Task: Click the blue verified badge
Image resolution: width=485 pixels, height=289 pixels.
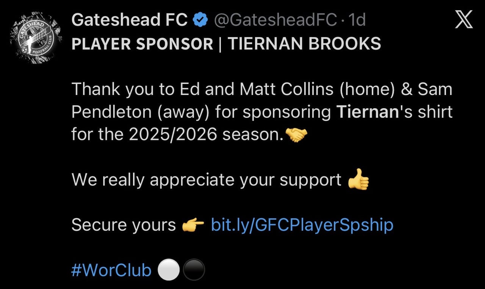Action: click(x=200, y=20)
